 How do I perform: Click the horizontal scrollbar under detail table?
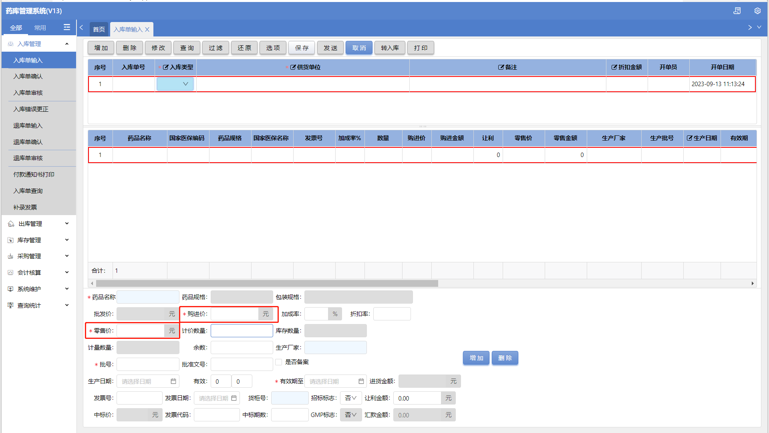pos(267,284)
